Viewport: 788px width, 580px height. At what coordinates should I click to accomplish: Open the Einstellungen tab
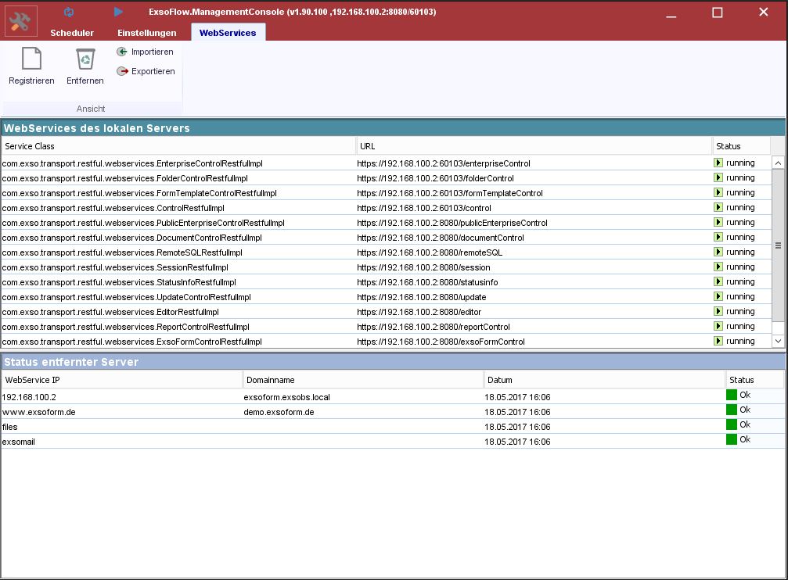pyautogui.click(x=147, y=33)
